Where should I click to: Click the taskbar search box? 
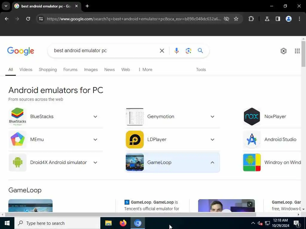pyautogui.click(x=57, y=223)
